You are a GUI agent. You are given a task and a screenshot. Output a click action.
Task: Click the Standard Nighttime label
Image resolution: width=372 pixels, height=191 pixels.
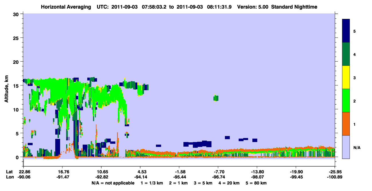[294, 7]
